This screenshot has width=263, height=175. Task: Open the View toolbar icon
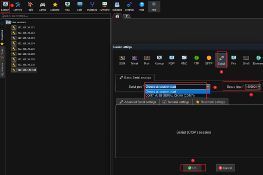click(67, 6)
